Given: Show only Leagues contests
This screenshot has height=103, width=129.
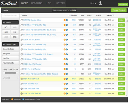Looking at the screenshot, I should coord(10,54).
